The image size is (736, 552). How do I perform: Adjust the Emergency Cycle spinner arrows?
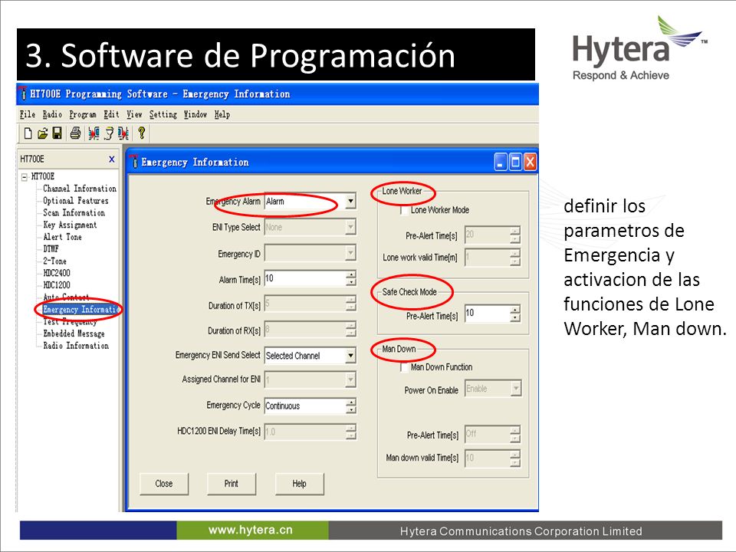(x=350, y=406)
